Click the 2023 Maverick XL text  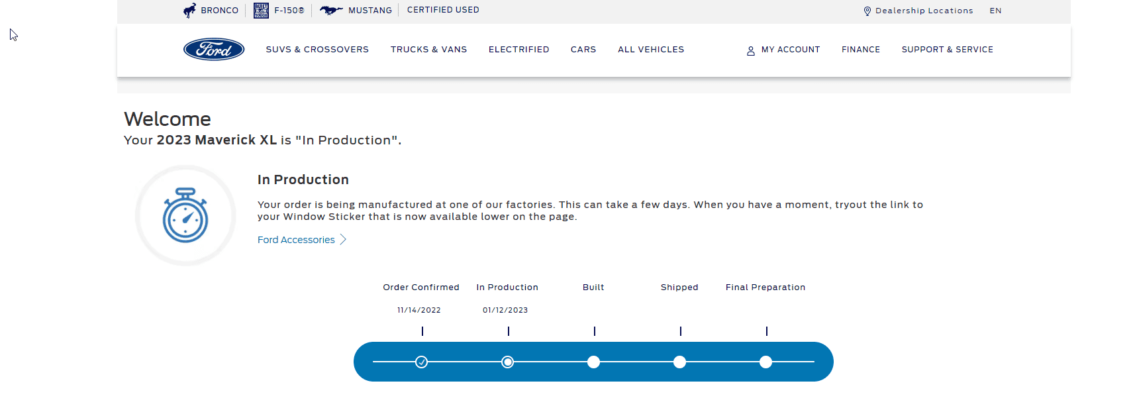[217, 140]
